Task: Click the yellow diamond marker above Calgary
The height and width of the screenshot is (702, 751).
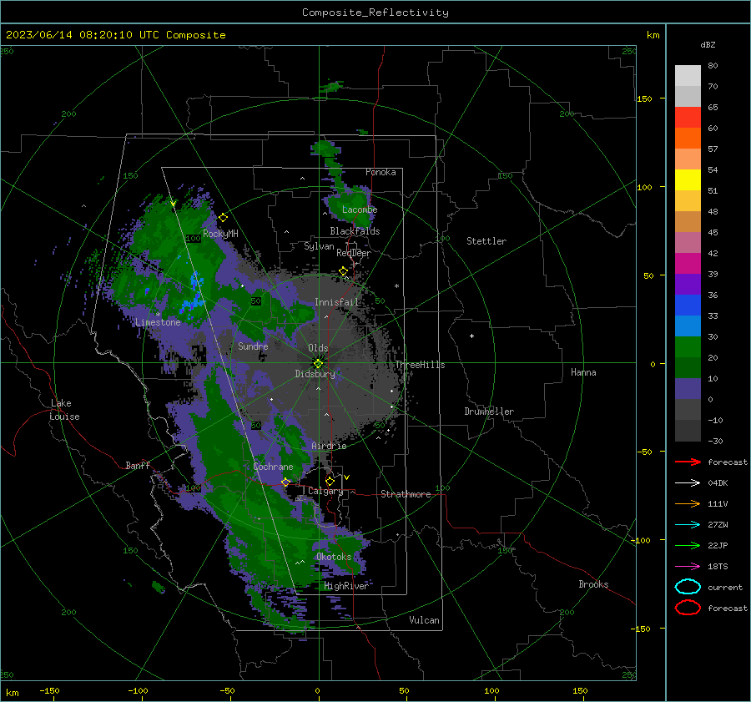Action: pyautogui.click(x=330, y=481)
